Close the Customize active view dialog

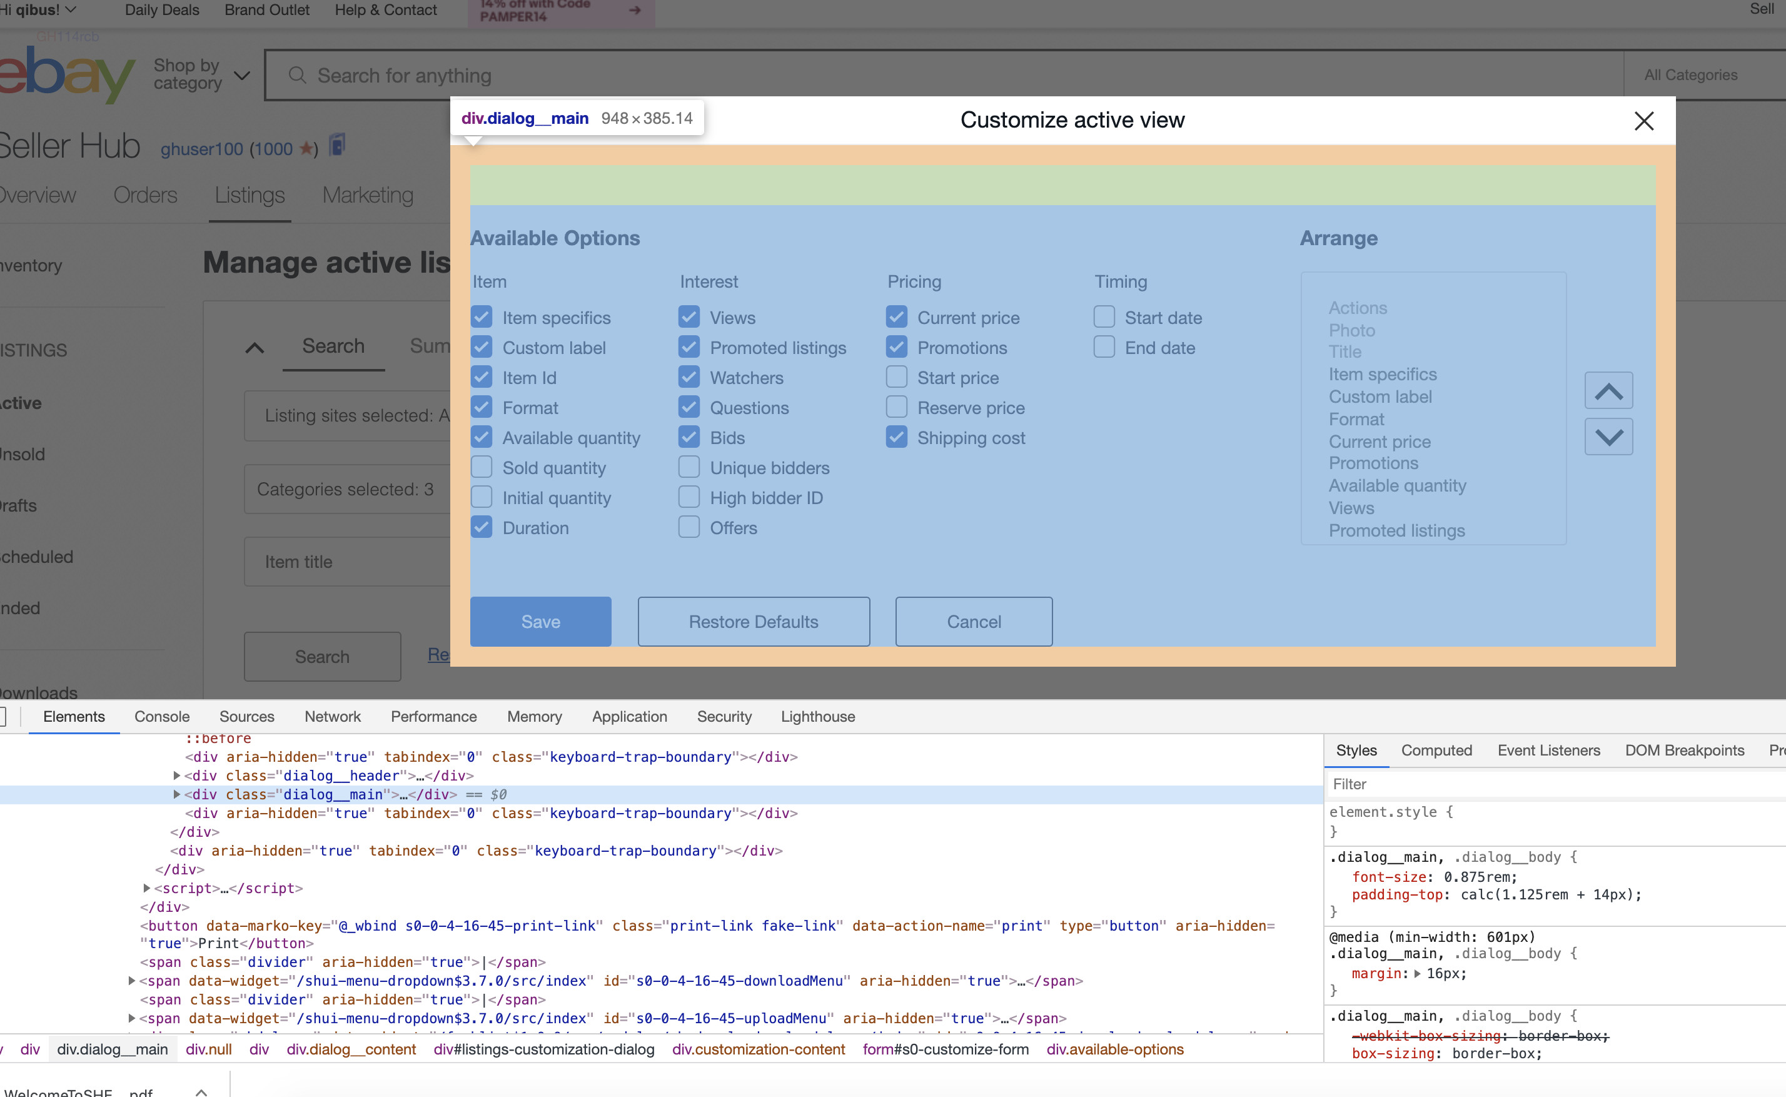[1644, 121]
